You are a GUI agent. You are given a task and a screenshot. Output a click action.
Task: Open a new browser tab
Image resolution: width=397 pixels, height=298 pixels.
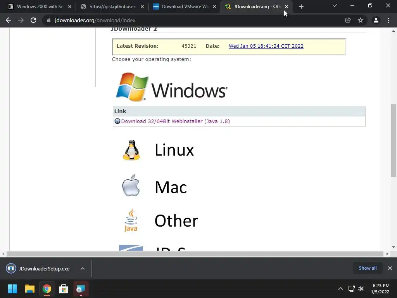pos(301,7)
